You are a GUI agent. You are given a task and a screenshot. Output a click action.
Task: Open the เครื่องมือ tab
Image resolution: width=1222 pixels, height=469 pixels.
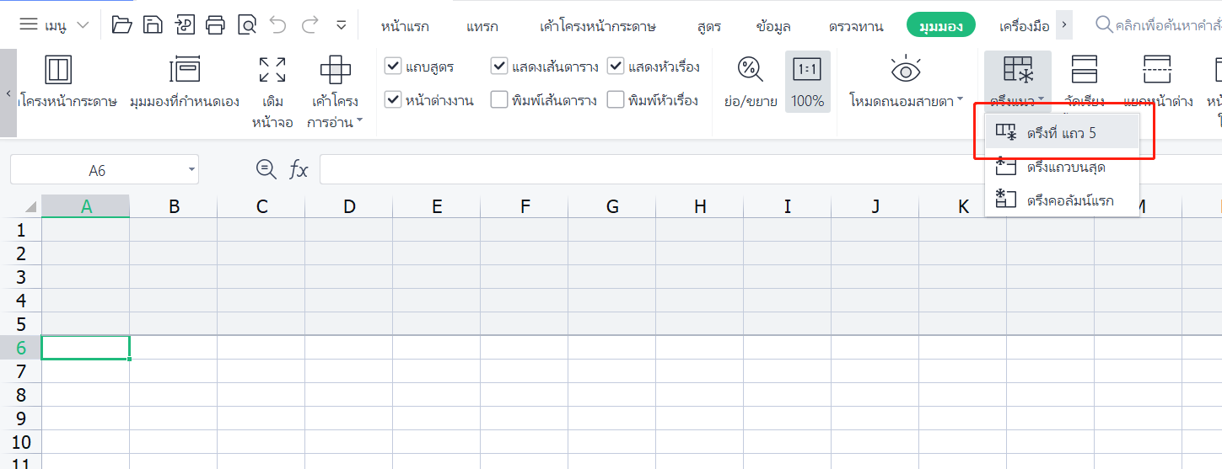1024,26
